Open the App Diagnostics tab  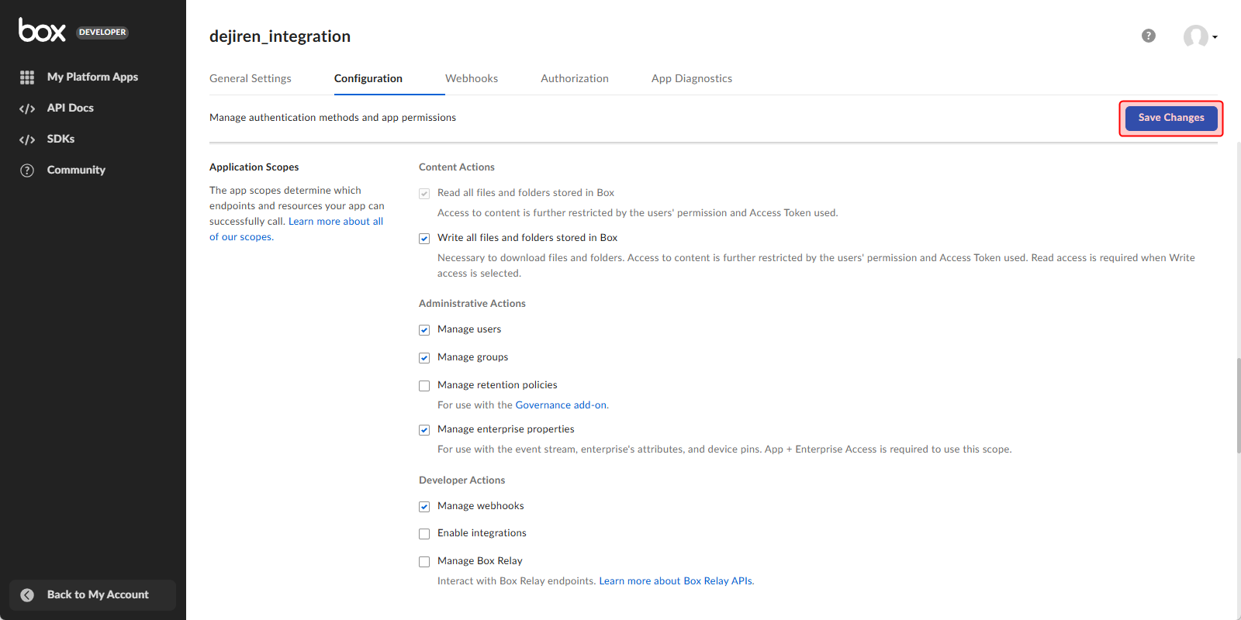coord(692,78)
